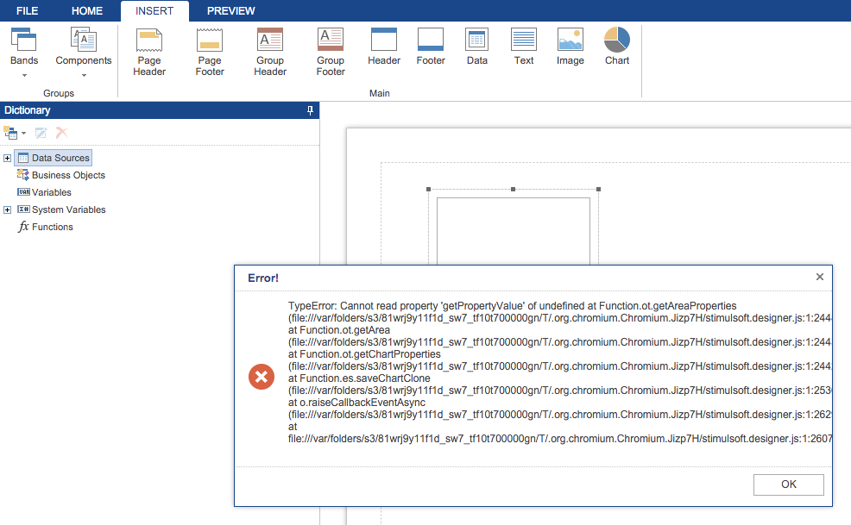
Task: Click the chart component on the page
Action: pos(514,230)
